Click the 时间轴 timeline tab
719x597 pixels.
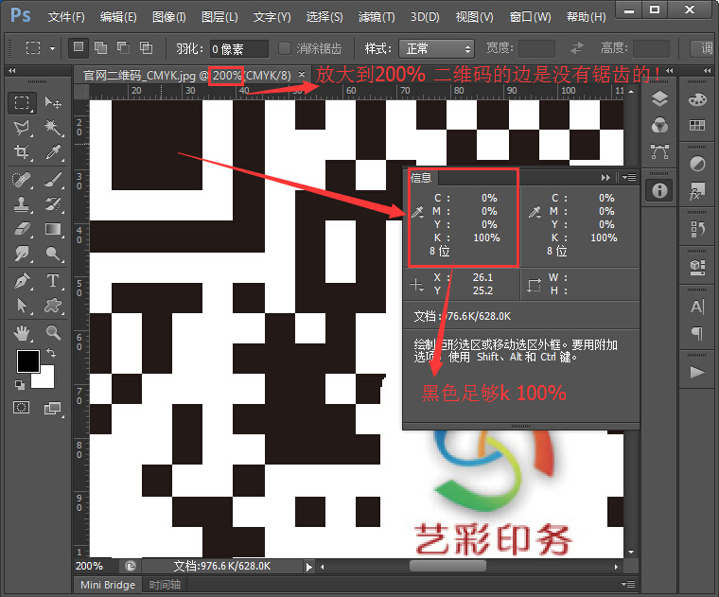165,585
